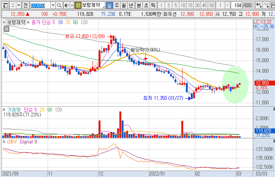Click the stock name box 보령제약
The image size is (275, 177).
(93, 5)
